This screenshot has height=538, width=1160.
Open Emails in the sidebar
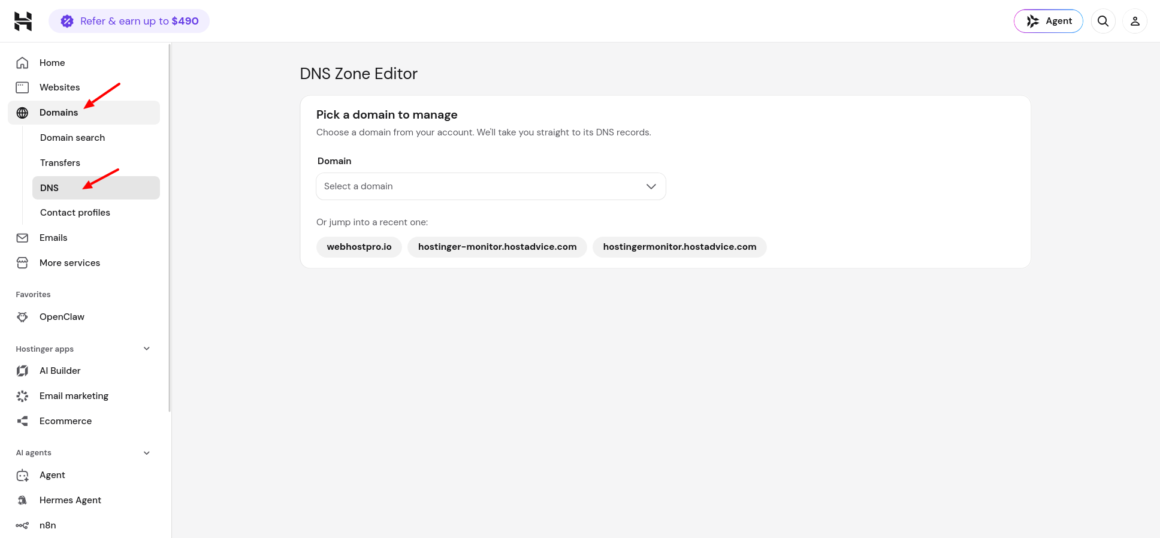click(x=84, y=238)
